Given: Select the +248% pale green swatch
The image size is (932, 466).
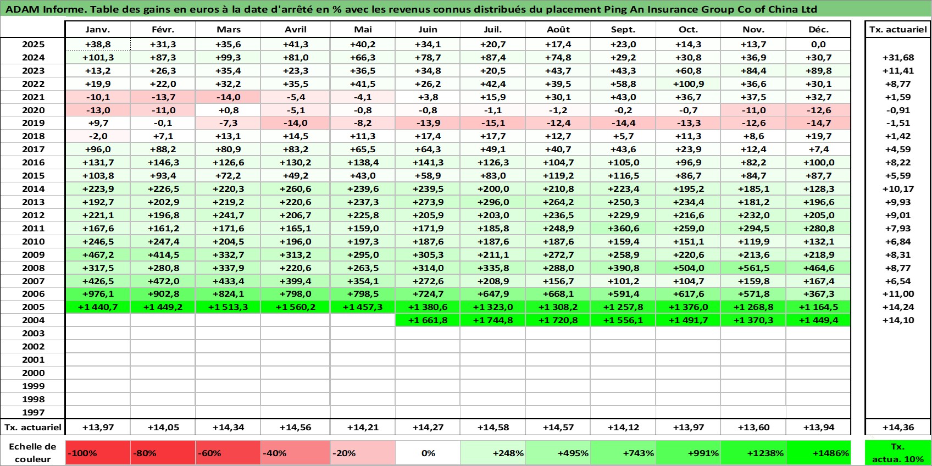Looking at the screenshot, I should (493, 453).
